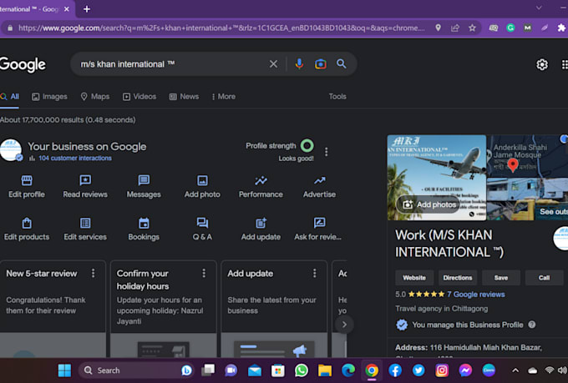
Task: Open the Q & A shortcut
Action: pyautogui.click(x=202, y=229)
